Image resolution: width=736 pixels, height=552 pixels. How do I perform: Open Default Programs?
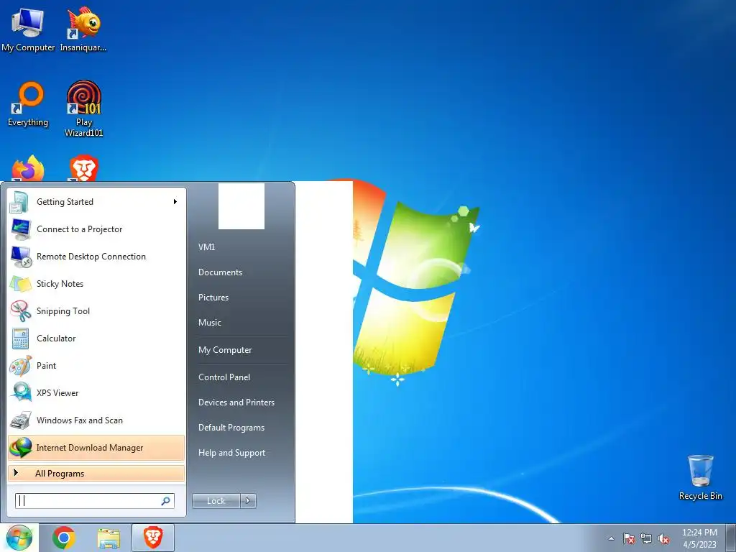click(x=231, y=428)
